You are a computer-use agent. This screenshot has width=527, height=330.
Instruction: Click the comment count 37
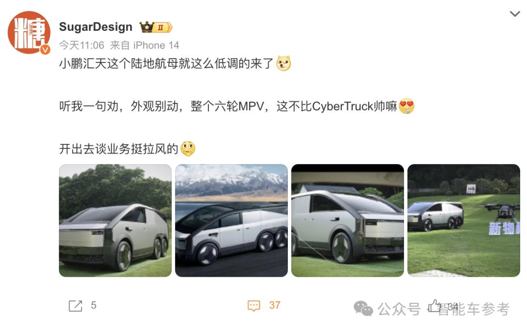click(275, 305)
